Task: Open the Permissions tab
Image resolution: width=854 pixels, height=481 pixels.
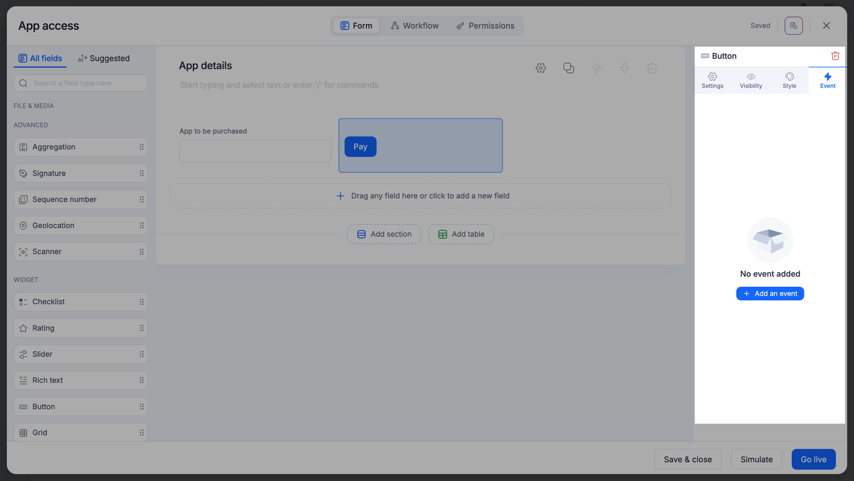Action: click(x=485, y=26)
